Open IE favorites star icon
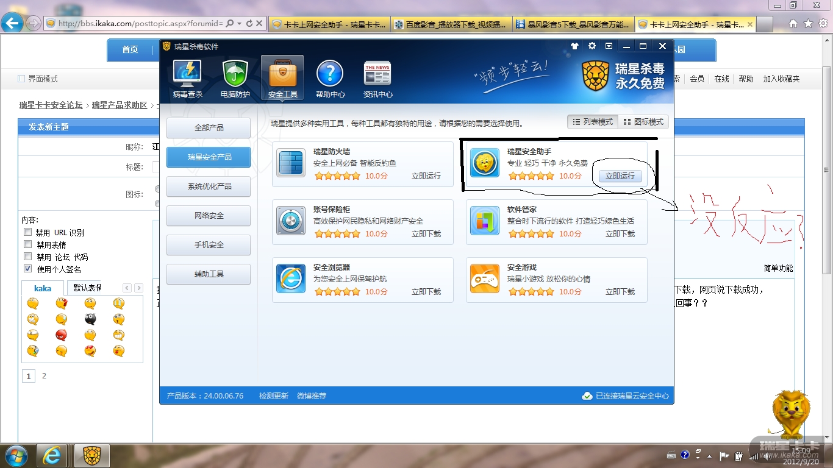The height and width of the screenshot is (468, 833). 808,24
